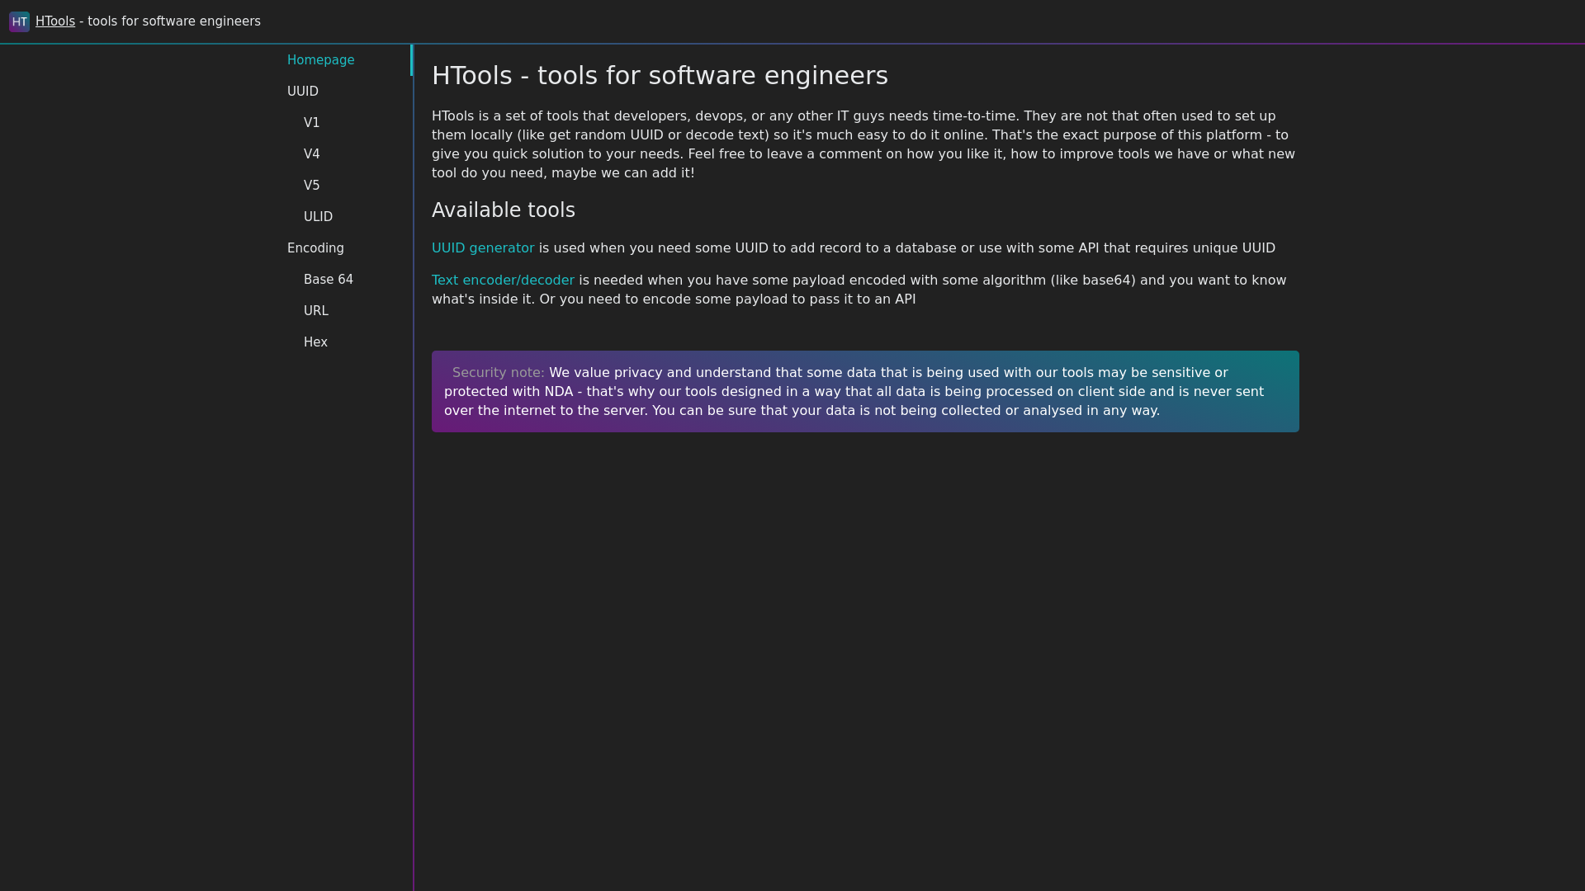Select Homepage in the sidebar
Screen dimensions: 1585x891
[x=320, y=60]
